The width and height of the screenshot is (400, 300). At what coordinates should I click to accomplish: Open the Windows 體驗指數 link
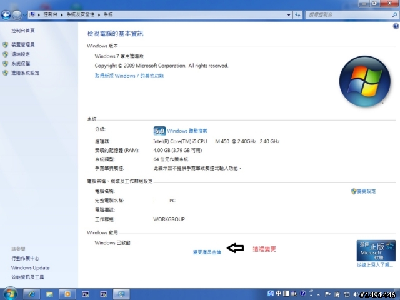point(187,131)
